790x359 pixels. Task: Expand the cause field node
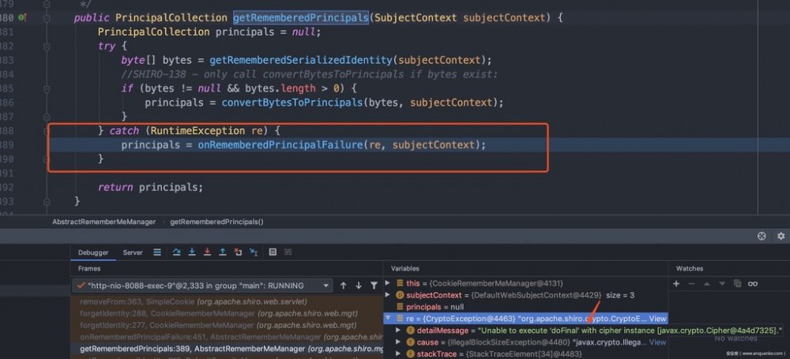click(398, 342)
